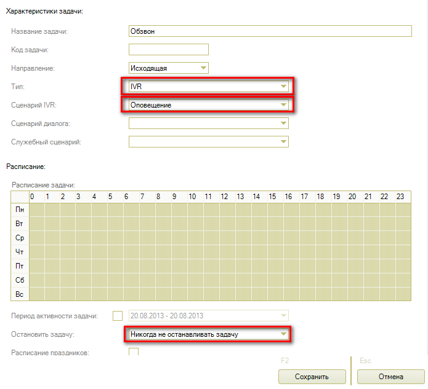The width and height of the screenshot is (428, 389).
Task: Click the hour 0 column header
Action: (32, 197)
